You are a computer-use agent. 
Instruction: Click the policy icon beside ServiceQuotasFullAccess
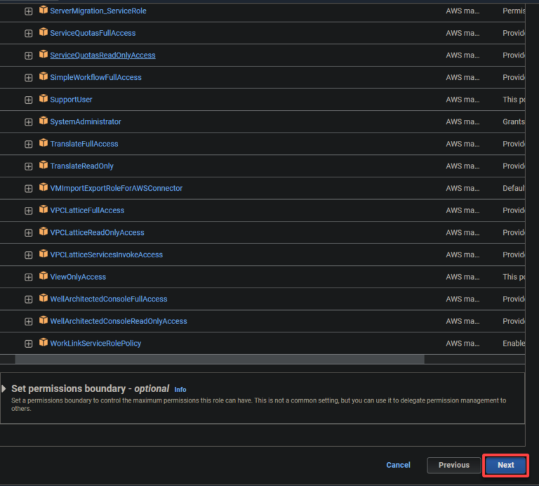tap(44, 32)
